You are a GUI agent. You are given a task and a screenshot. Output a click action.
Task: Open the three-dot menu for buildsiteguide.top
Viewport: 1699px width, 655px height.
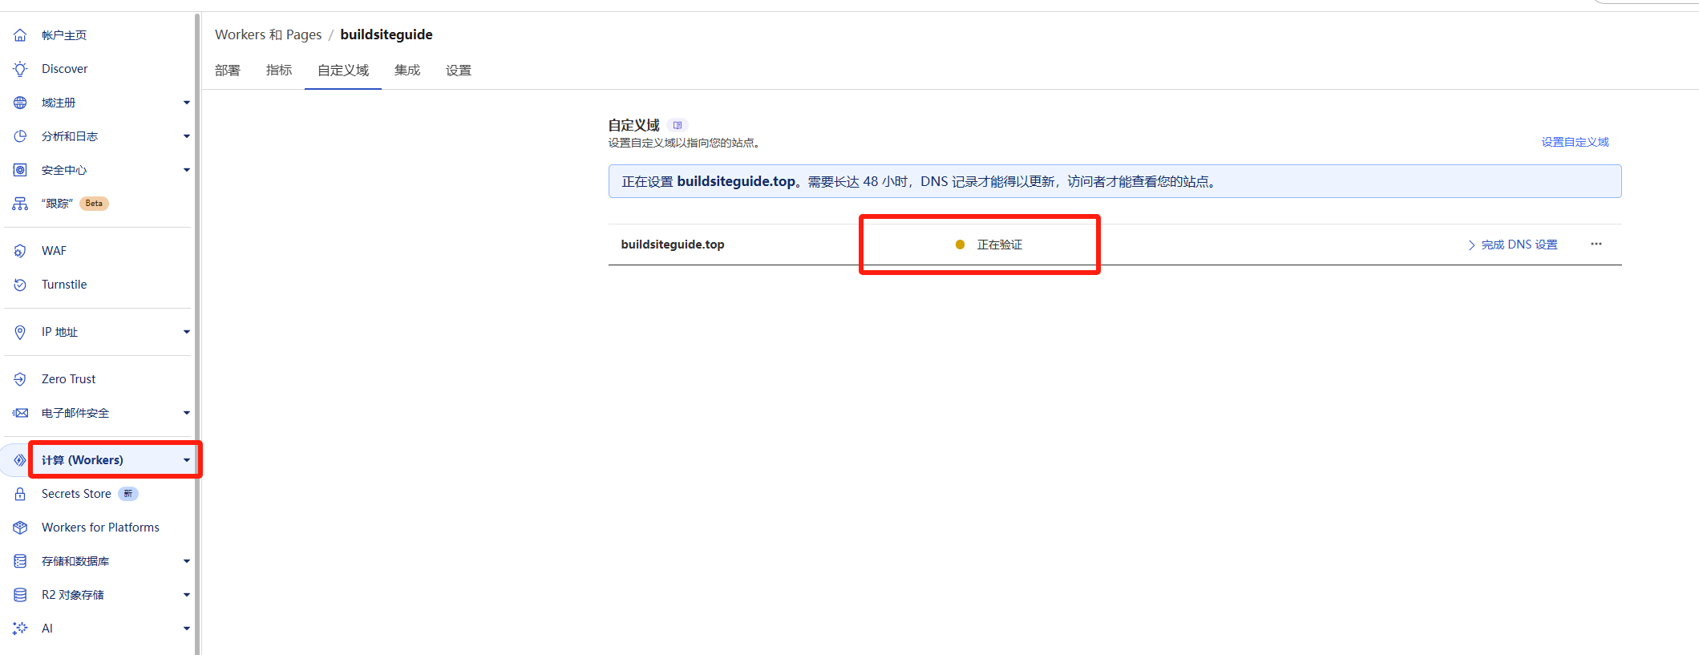pyautogui.click(x=1596, y=244)
